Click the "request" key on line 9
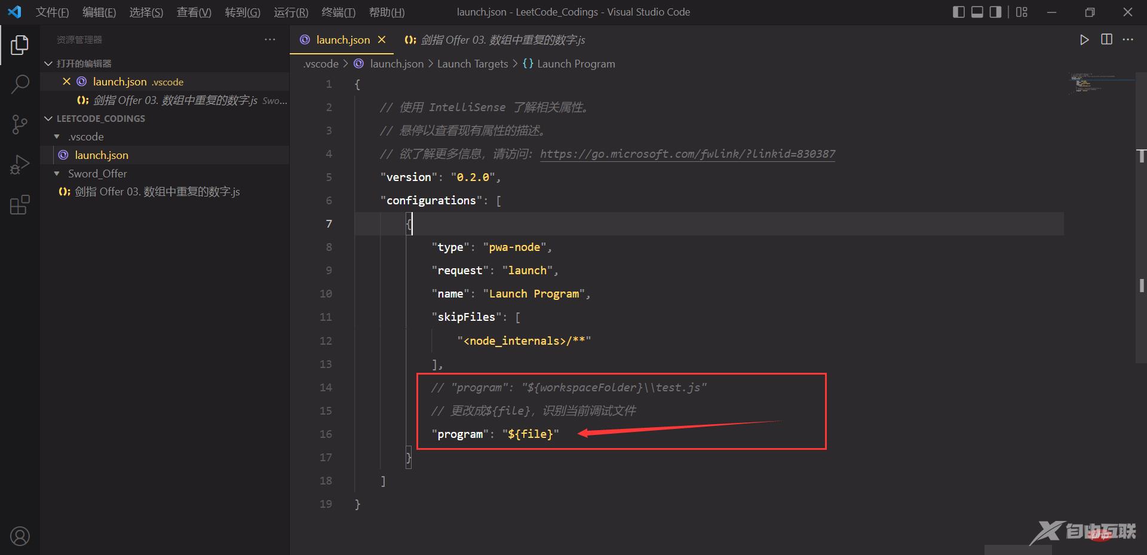 [460, 270]
